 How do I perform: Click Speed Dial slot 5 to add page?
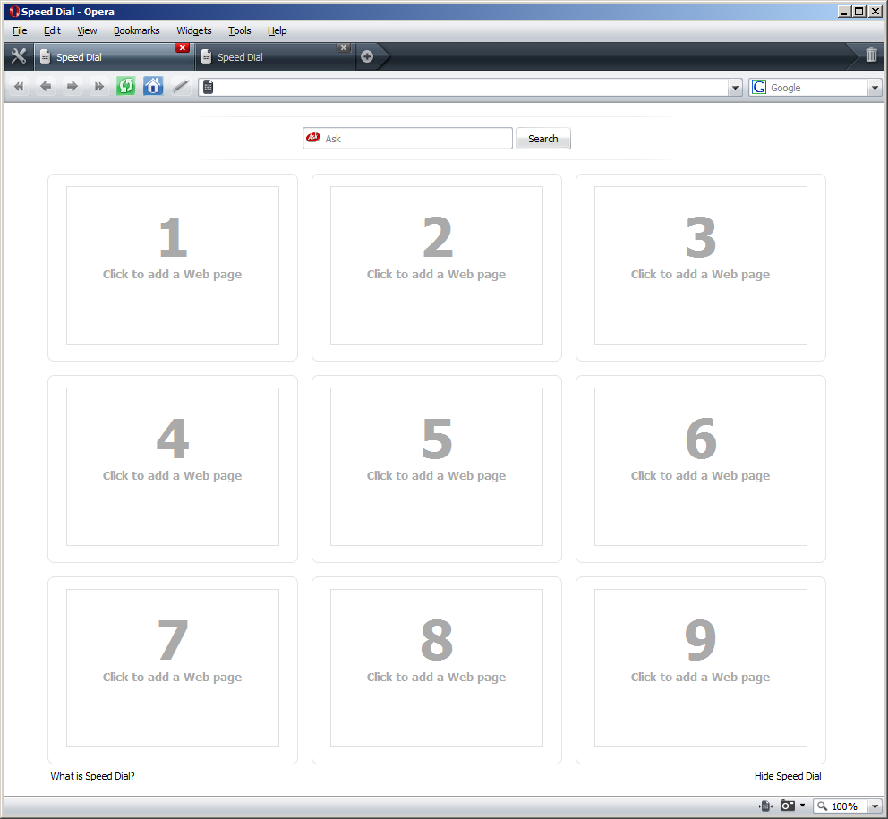click(436, 466)
